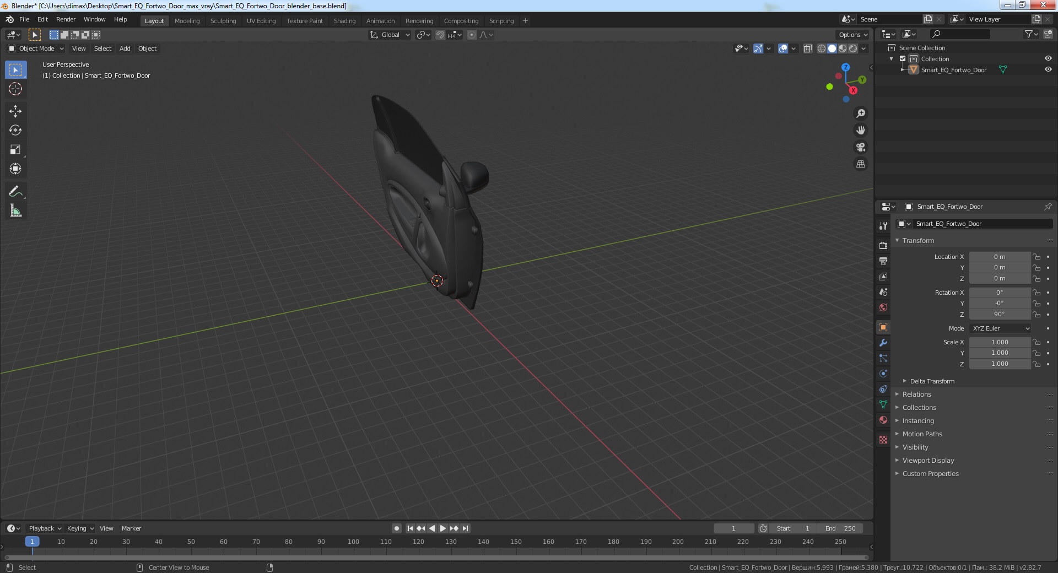Open the File menu
1058x573 pixels.
pos(24,19)
